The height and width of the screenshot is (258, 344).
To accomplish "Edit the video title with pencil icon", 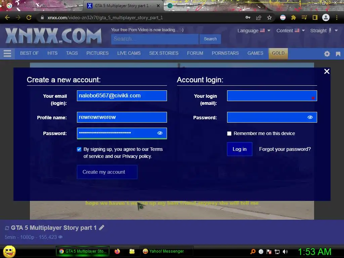I will [x=101, y=227].
